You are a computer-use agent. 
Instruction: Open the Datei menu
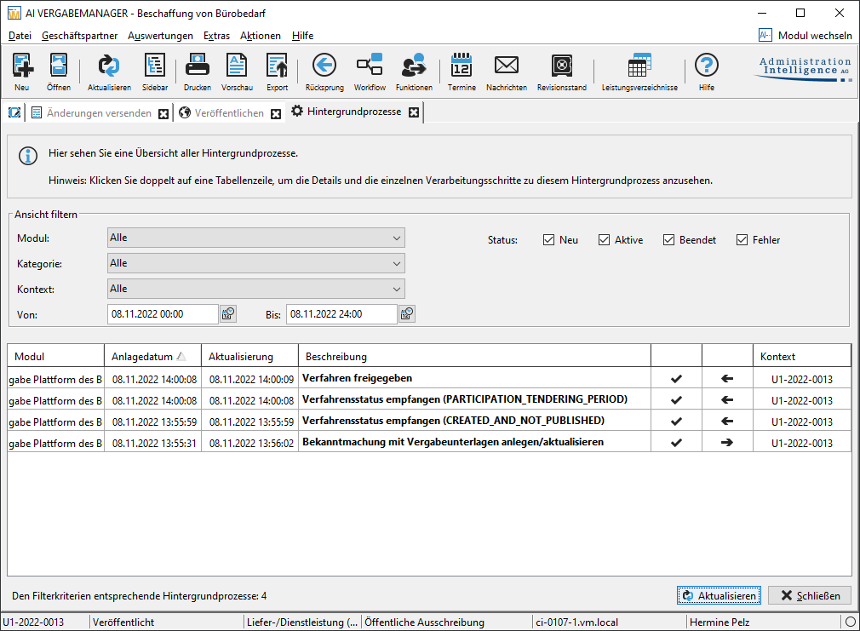click(20, 36)
